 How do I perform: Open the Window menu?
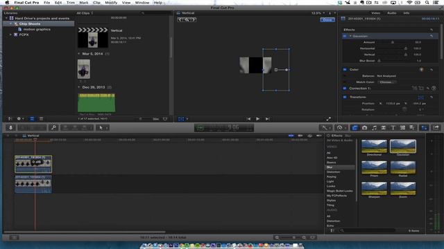(142, 3)
